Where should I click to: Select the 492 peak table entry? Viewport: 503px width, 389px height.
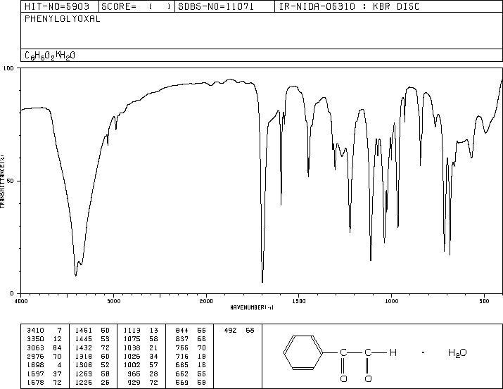click(x=239, y=331)
